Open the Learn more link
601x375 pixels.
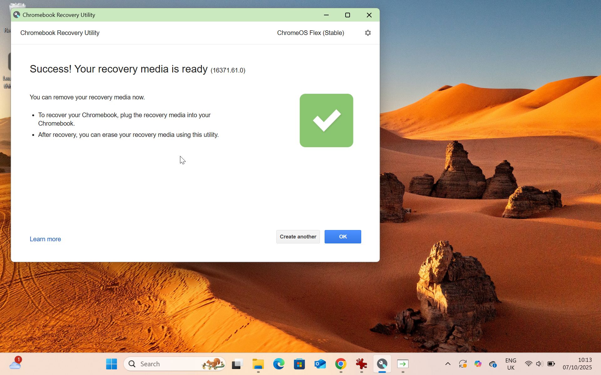click(x=45, y=239)
